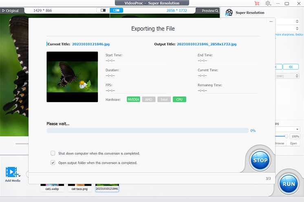Enable shut down computer after conversion
This screenshot has width=304, height=202.
[x=53, y=153]
